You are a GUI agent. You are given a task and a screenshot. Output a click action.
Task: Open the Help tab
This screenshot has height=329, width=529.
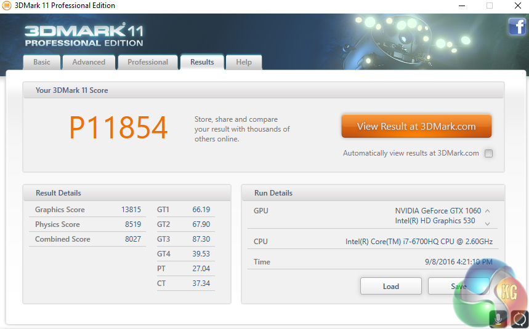[x=244, y=62]
